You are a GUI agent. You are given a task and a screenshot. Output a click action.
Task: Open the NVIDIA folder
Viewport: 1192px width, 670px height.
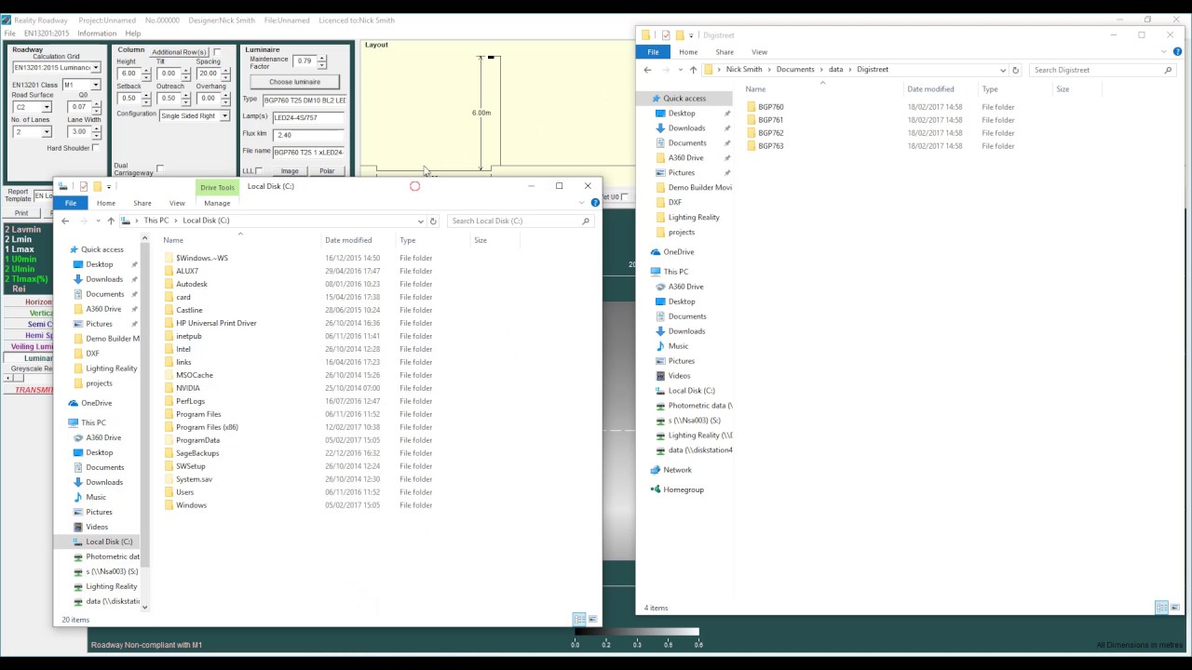tap(188, 388)
